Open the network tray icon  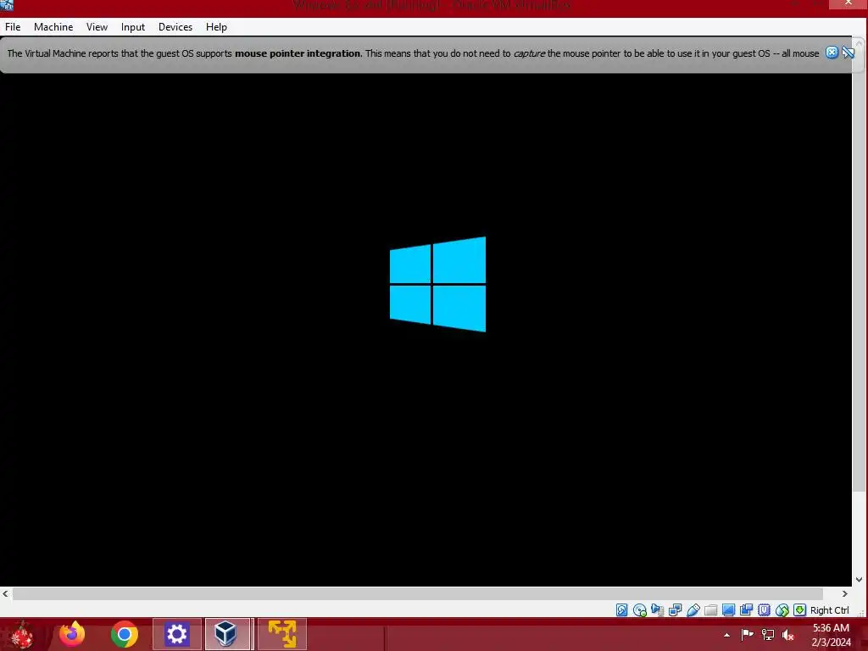click(x=768, y=634)
